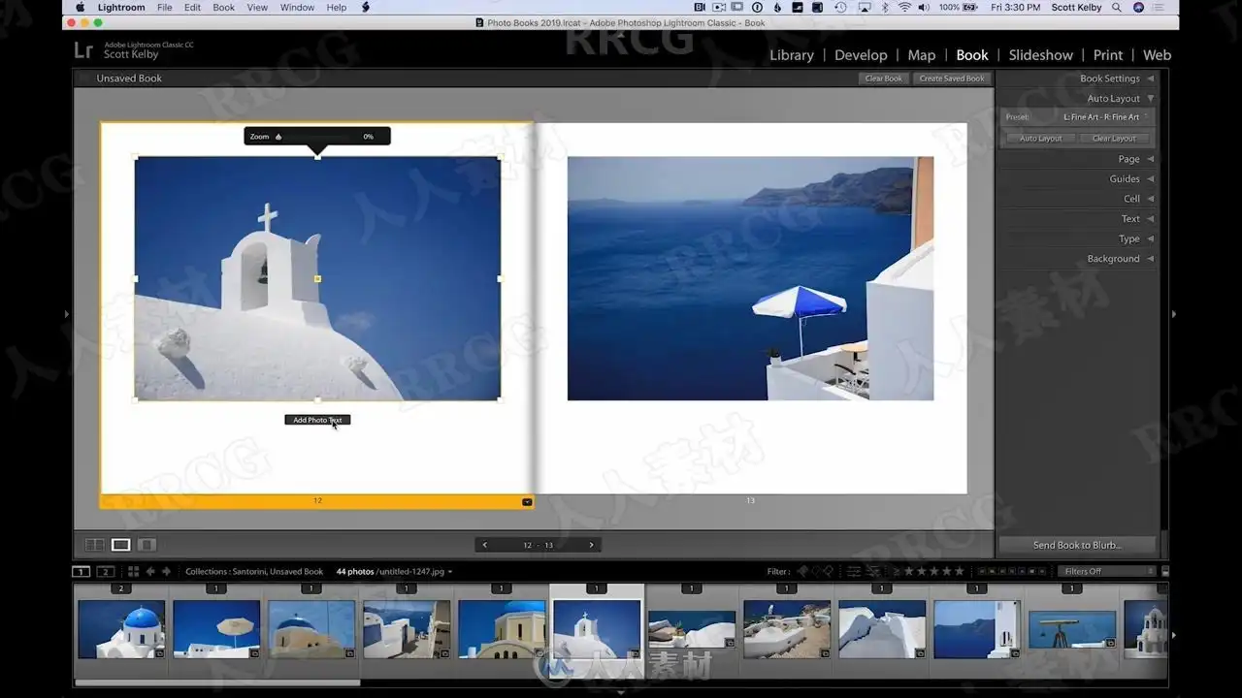The image size is (1242, 698).
Task: Click the Clear Book button
Action: pyautogui.click(x=884, y=79)
